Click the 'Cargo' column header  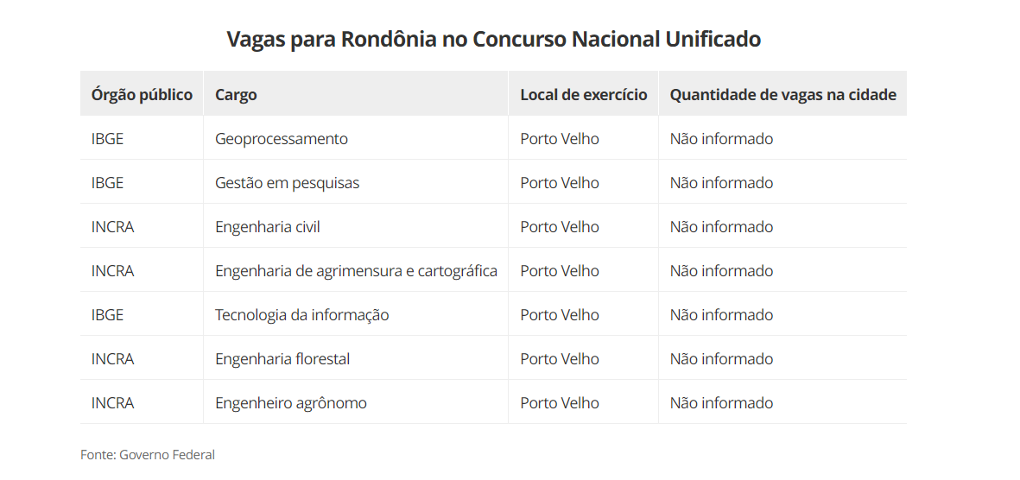[236, 95]
